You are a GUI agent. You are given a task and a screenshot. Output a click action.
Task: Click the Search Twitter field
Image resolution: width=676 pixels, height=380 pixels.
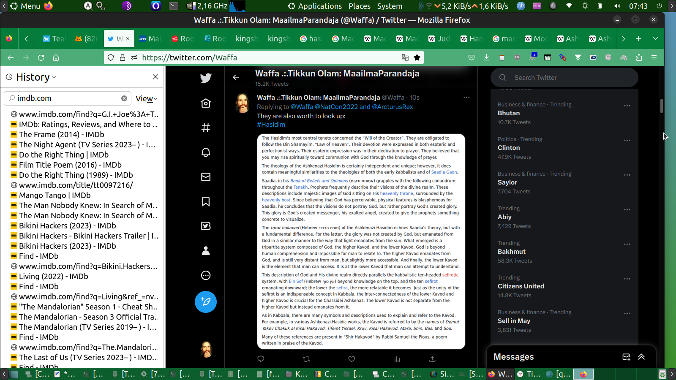564,78
